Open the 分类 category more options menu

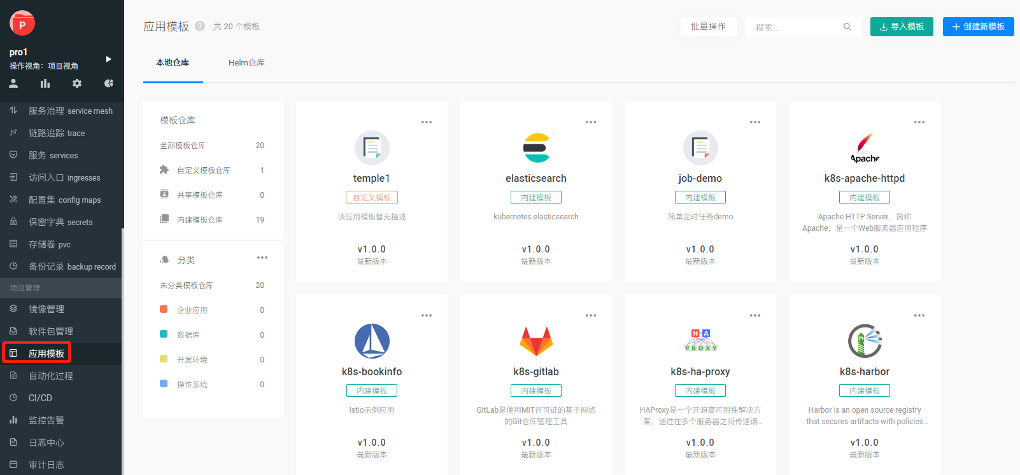click(262, 258)
